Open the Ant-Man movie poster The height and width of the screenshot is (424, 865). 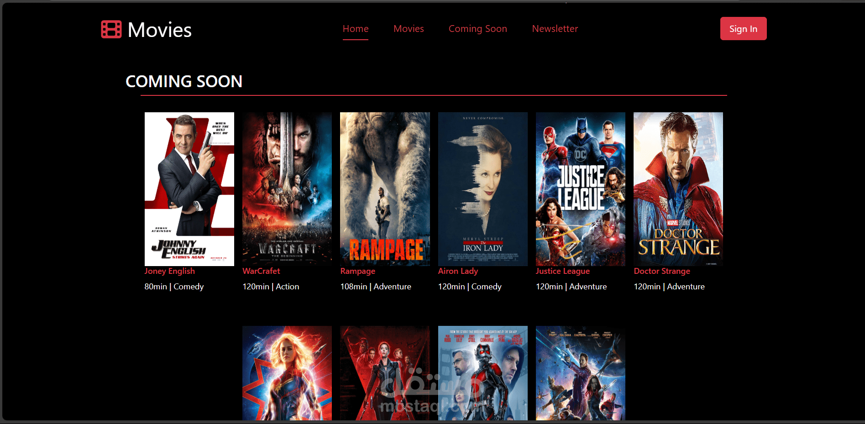tap(483, 373)
